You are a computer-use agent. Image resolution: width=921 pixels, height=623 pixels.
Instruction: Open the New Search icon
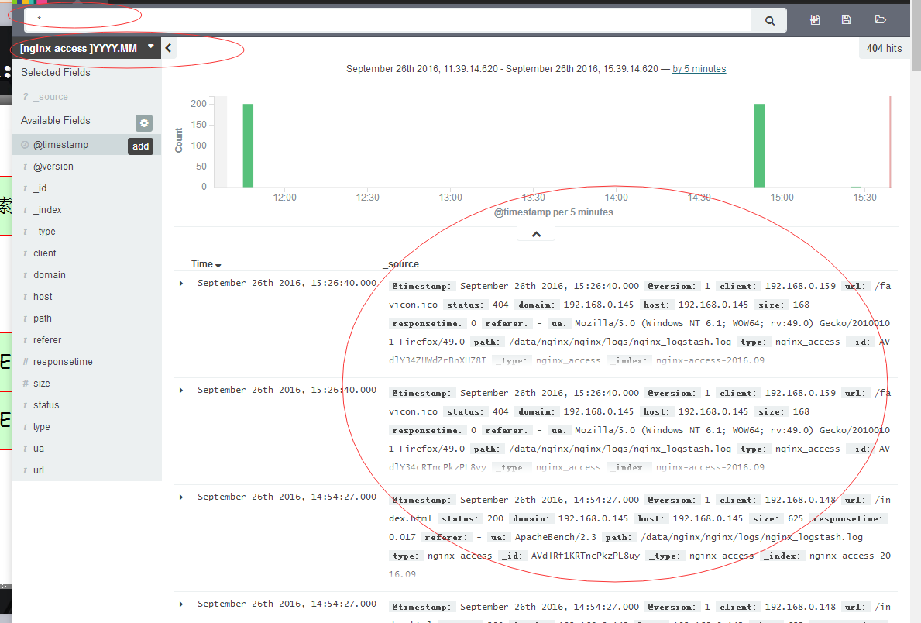[x=815, y=20]
